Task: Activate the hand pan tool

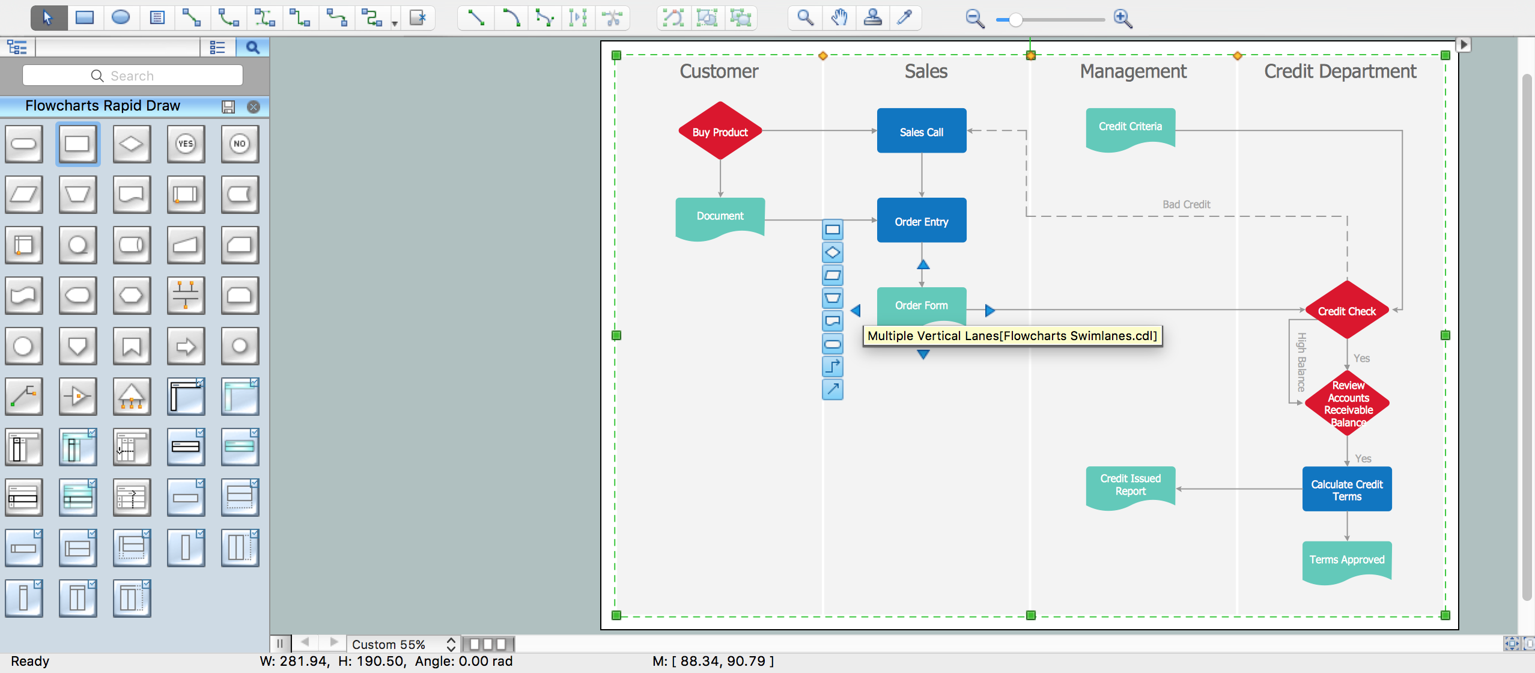Action: pyautogui.click(x=839, y=18)
